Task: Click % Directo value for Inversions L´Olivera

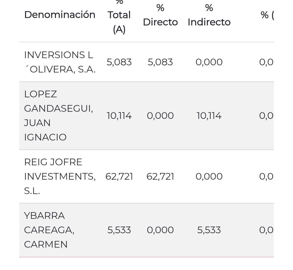Action: click(160, 62)
